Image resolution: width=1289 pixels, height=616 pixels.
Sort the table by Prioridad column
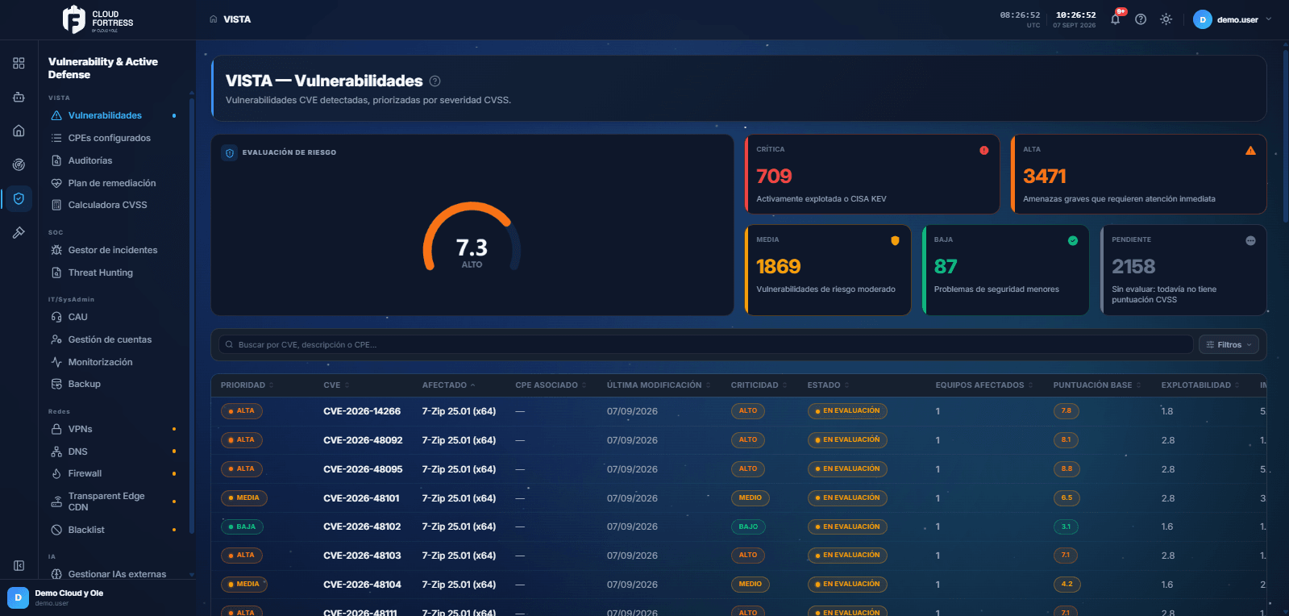click(247, 385)
